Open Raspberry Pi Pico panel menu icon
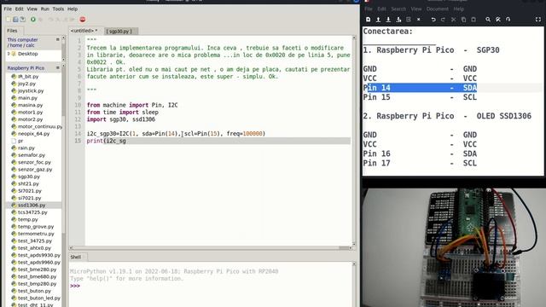This screenshot has height=307, width=546. click(x=58, y=67)
